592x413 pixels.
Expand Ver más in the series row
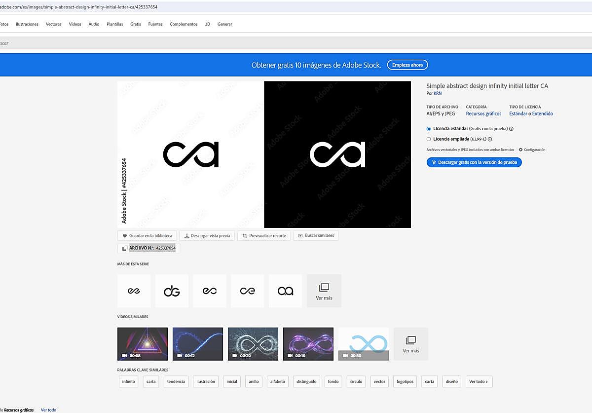(x=324, y=291)
